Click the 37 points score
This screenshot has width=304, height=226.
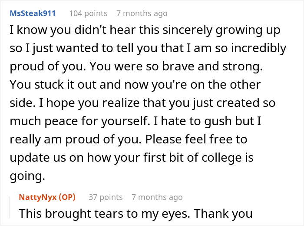106,197
